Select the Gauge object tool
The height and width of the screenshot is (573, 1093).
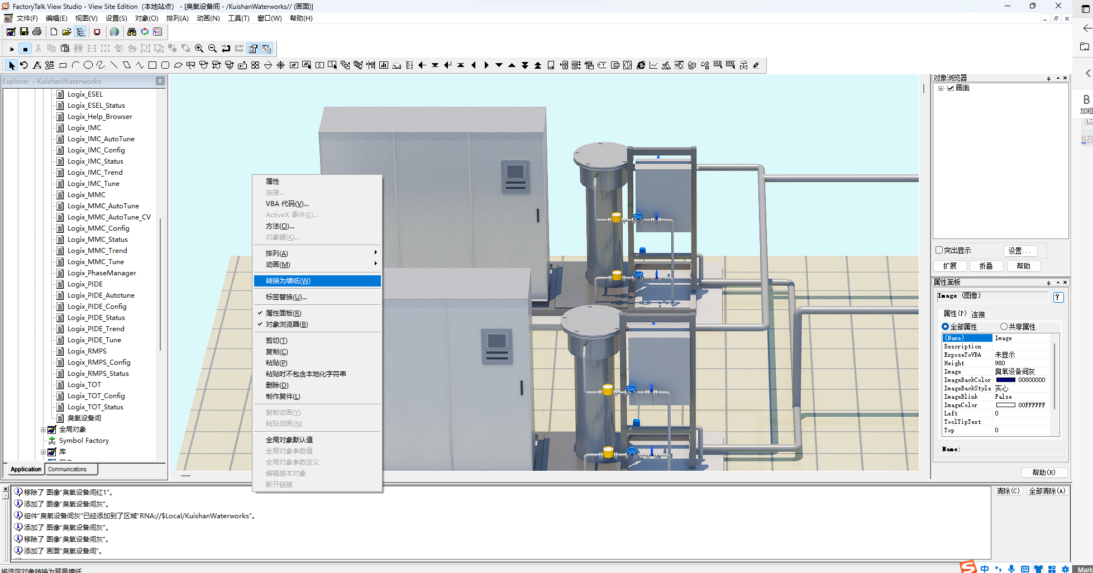point(397,65)
